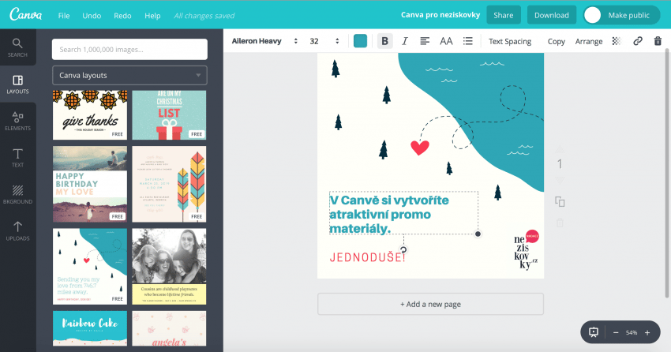
Task: Click the Download button
Action: coord(552,15)
